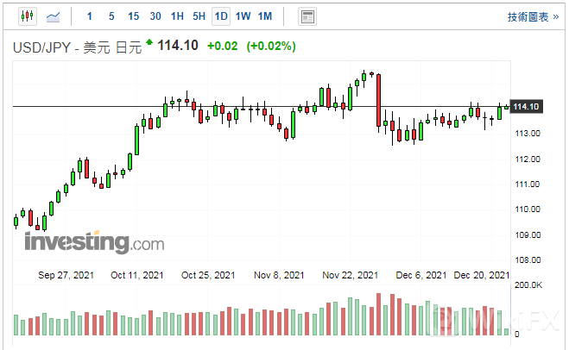Viewport: 569px width, 350px height.
Task: Switch to the 1M monthly timeframe
Action: click(265, 16)
